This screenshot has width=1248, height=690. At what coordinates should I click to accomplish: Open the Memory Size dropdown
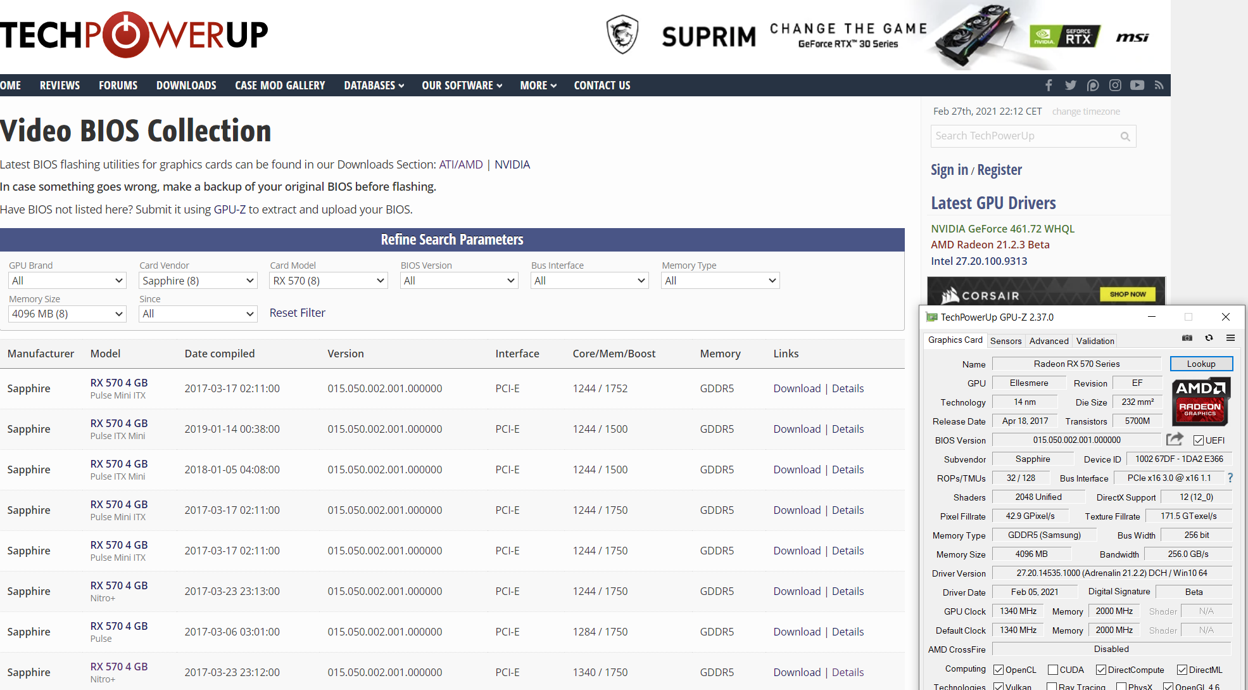coord(67,314)
